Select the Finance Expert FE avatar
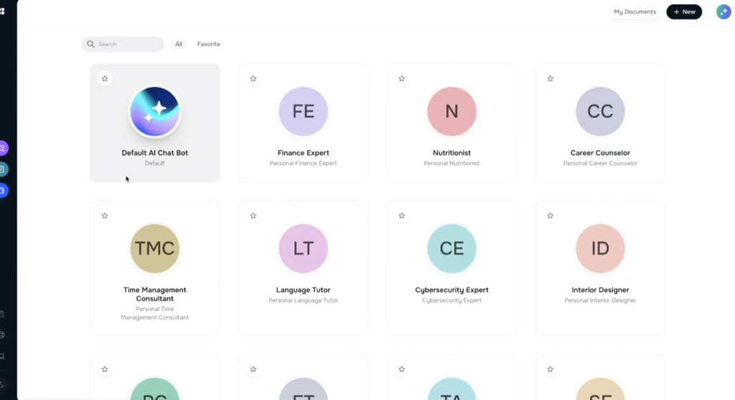735x400 pixels. [303, 112]
